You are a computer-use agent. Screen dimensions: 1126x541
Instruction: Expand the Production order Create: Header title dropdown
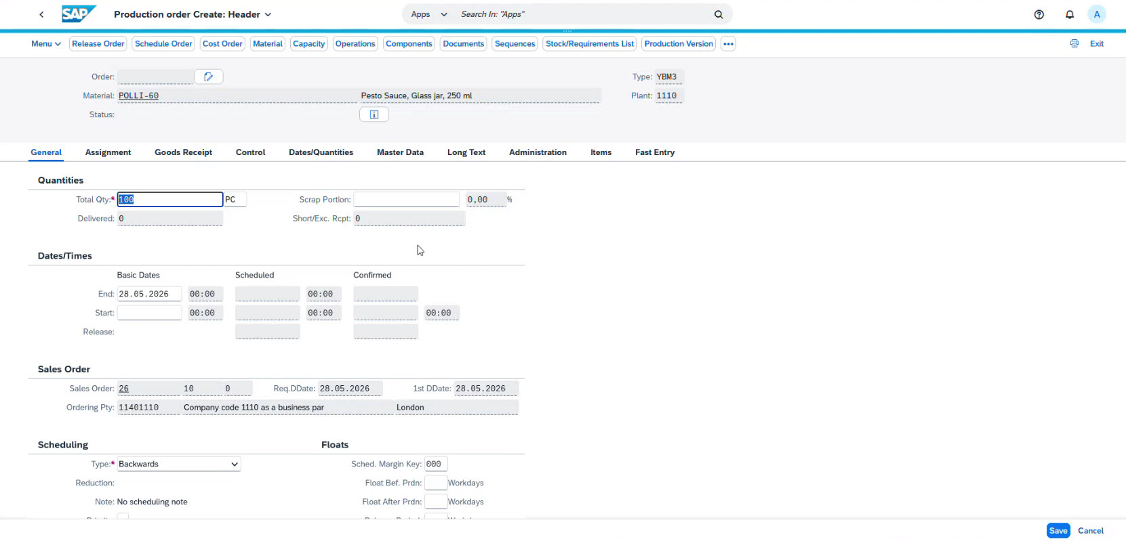click(268, 14)
